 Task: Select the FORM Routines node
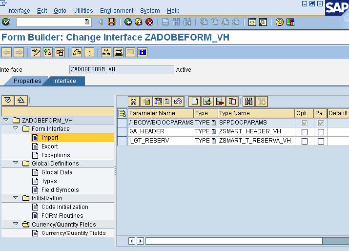[62, 215]
